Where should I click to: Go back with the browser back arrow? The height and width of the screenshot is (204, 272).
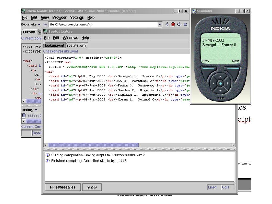pos(167,24)
